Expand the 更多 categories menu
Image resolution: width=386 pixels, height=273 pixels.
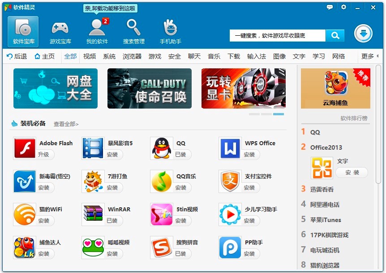click(369, 56)
